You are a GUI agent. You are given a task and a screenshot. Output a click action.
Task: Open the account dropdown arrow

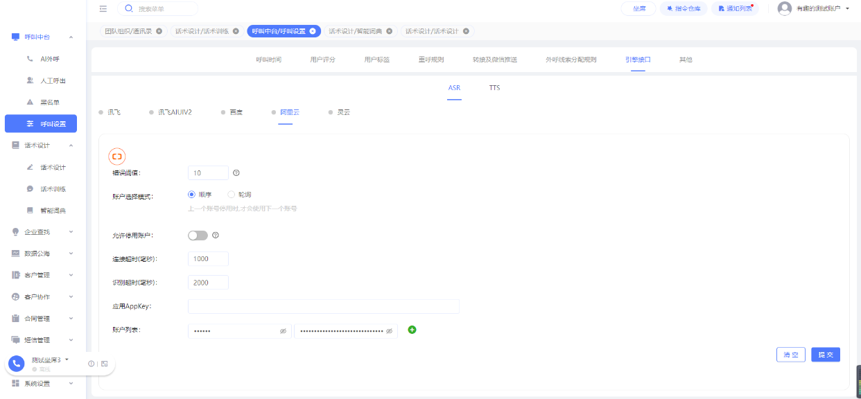(848, 8)
